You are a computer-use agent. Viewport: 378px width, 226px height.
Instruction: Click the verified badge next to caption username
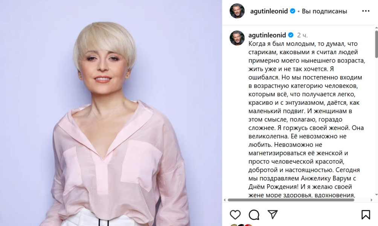coord(291,35)
